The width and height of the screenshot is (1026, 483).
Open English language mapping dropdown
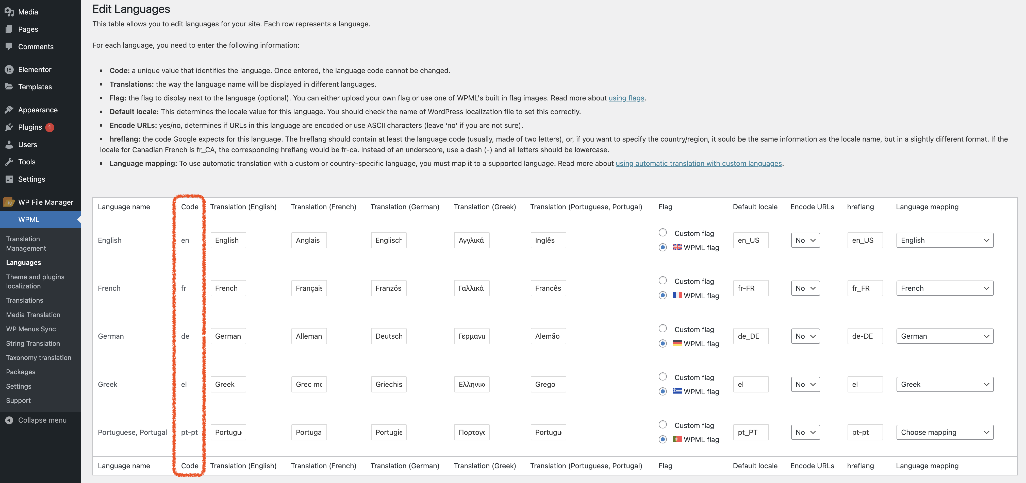tap(945, 240)
